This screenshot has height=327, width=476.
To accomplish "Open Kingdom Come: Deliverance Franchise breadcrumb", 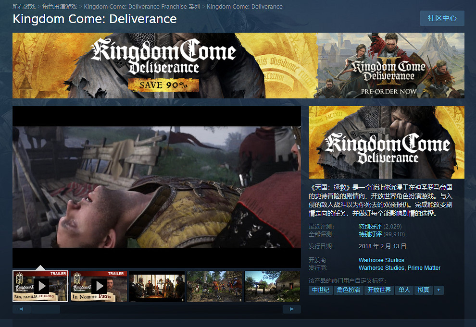I will pos(142,7).
